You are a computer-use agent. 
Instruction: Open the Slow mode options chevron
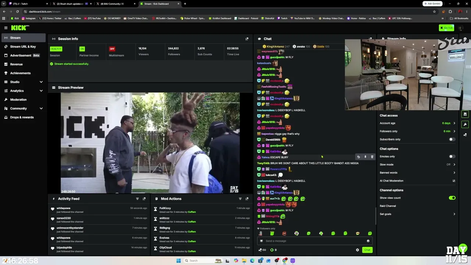click(454, 165)
